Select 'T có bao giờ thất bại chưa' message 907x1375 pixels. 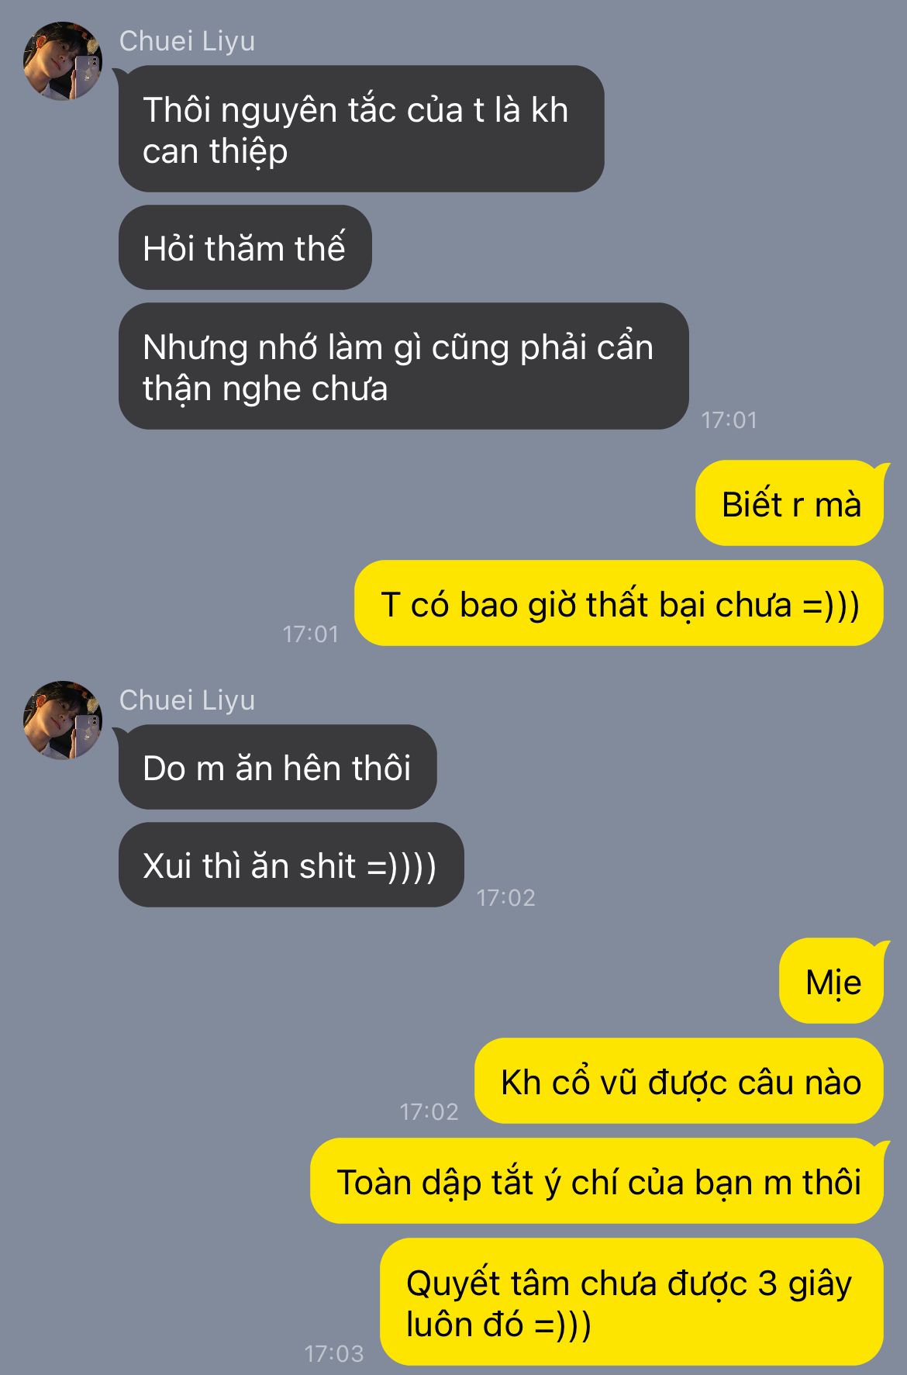point(619,603)
